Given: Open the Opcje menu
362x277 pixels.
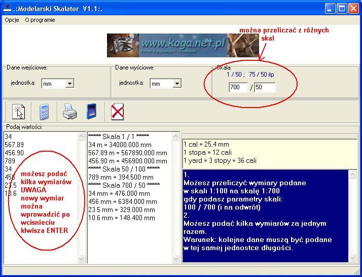Looking at the screenshot, I should tap(12, 20).
